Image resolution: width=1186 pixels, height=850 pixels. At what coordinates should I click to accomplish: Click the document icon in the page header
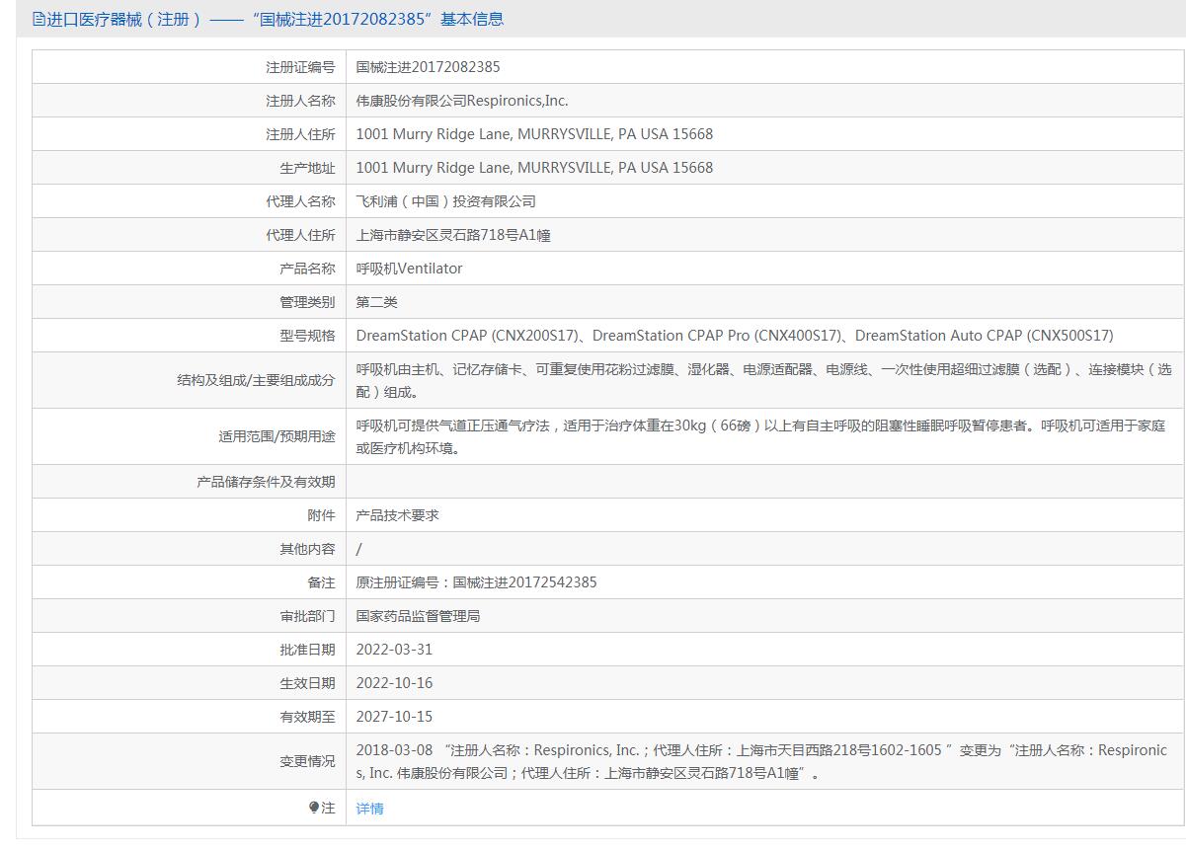(x=39, y=19)
